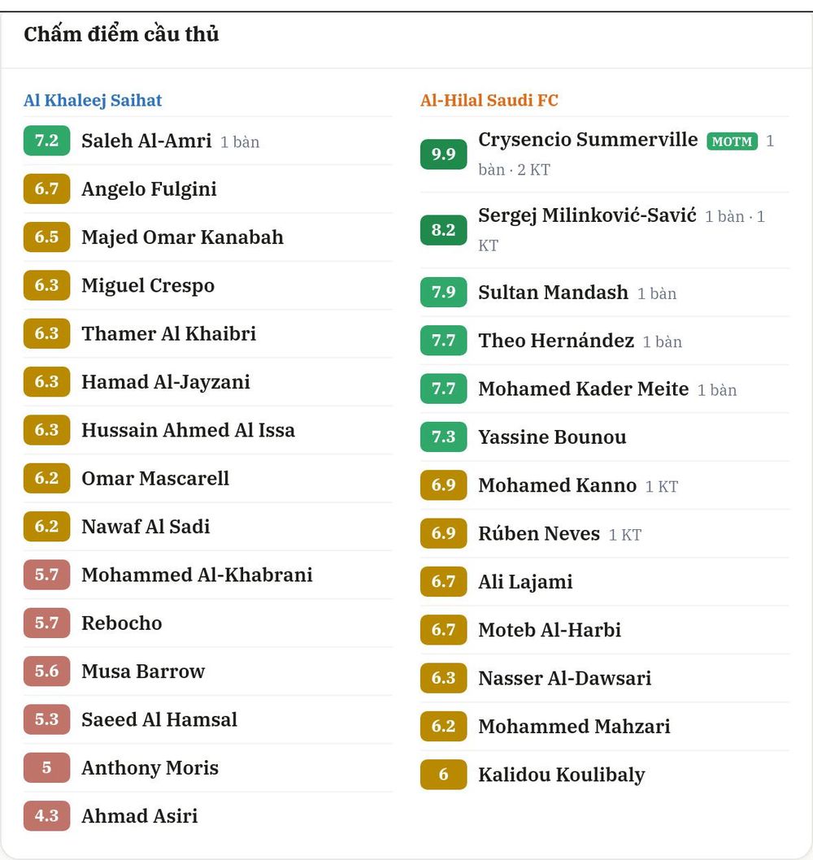Screen dimensions: 813x860
Task: Click the 8.2 rating badge
Action: (443, 230)
